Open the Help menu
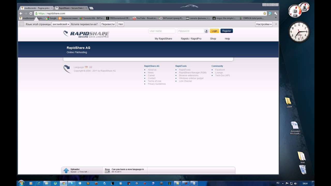The image size is (331, 186). click(x=227, y=39)
